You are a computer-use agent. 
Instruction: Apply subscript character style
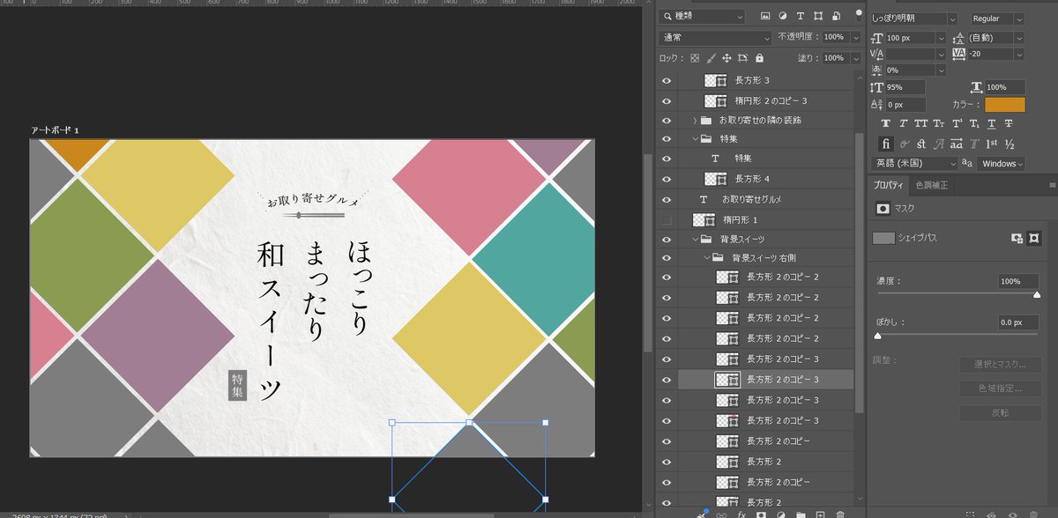(974, 124)
